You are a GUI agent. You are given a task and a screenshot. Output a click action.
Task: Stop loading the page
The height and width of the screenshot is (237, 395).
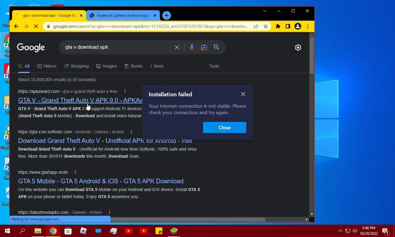point(36,27)
